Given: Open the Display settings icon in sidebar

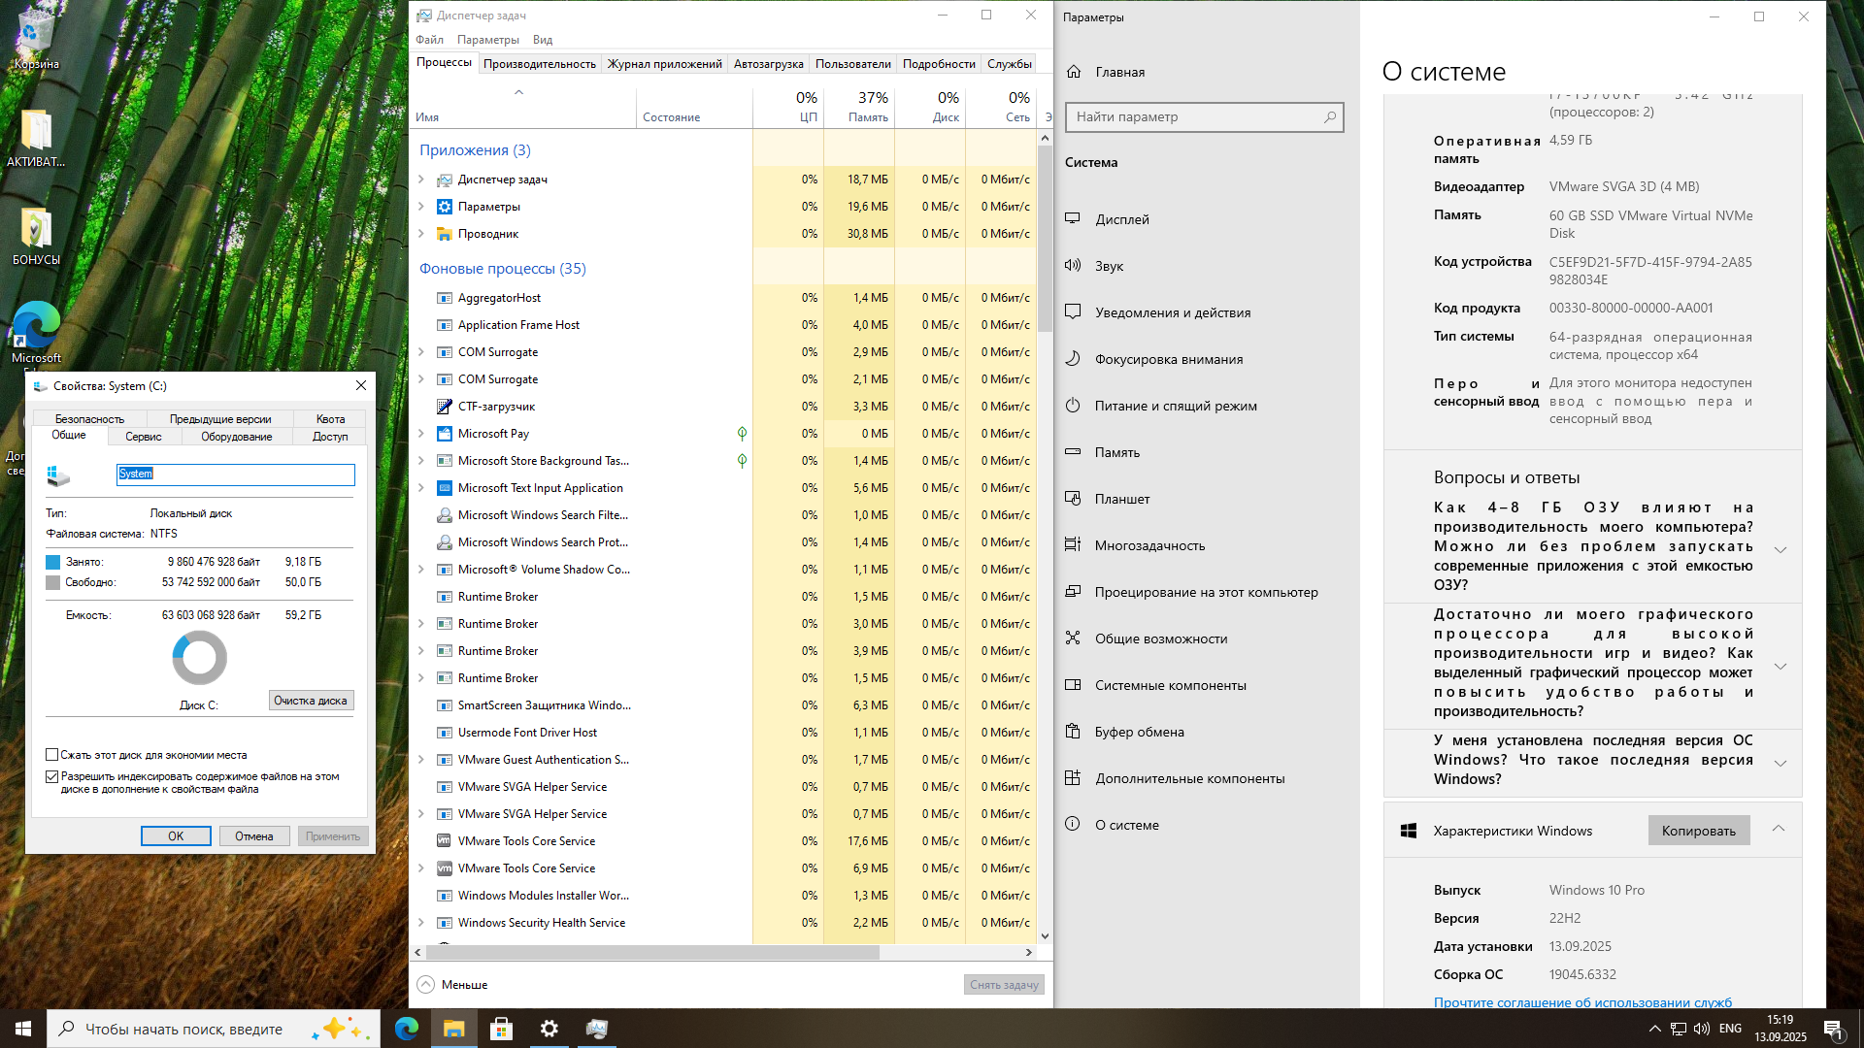Looking at the screenshot, I should point(1073,218).
